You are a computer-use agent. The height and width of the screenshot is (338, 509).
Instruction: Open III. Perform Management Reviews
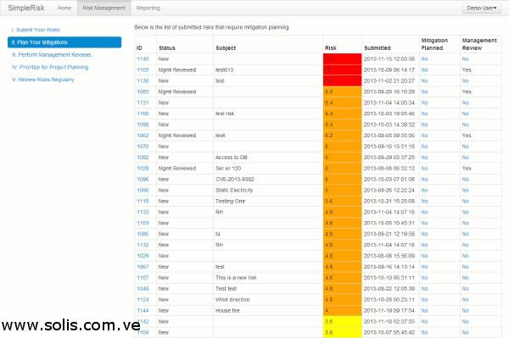[51, 55]
